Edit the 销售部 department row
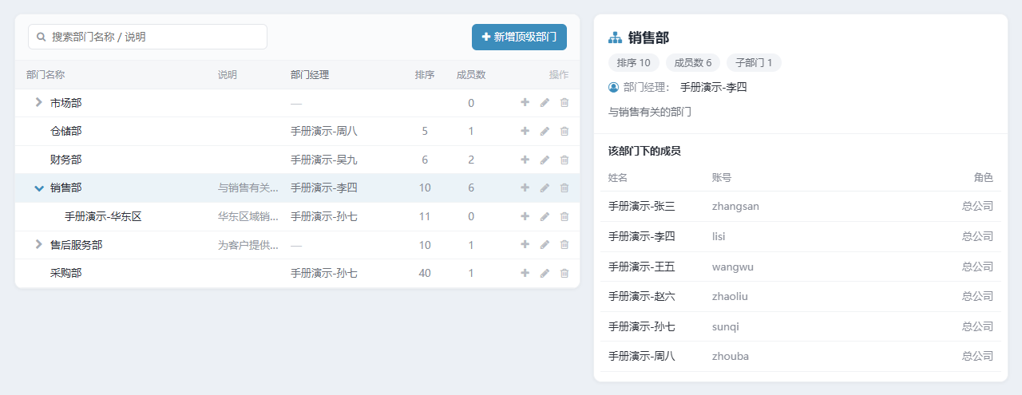Screen dimensions: 1022x395 [545, 188]
